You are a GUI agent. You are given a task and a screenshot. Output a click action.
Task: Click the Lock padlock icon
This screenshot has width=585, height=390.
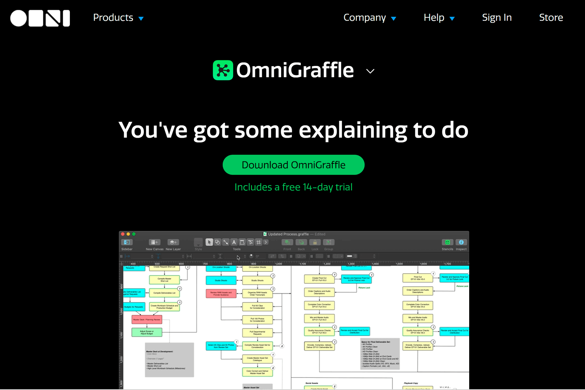pos(315,242)
